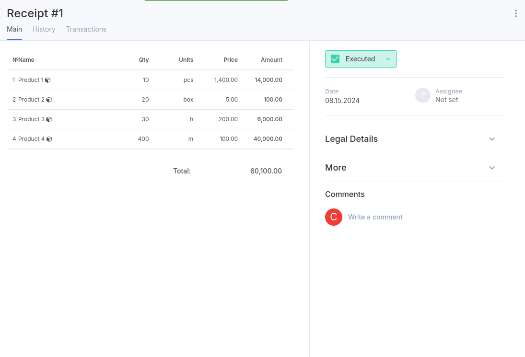Open the Product 4 row link

pyautogui.click(x=31, y=139)
